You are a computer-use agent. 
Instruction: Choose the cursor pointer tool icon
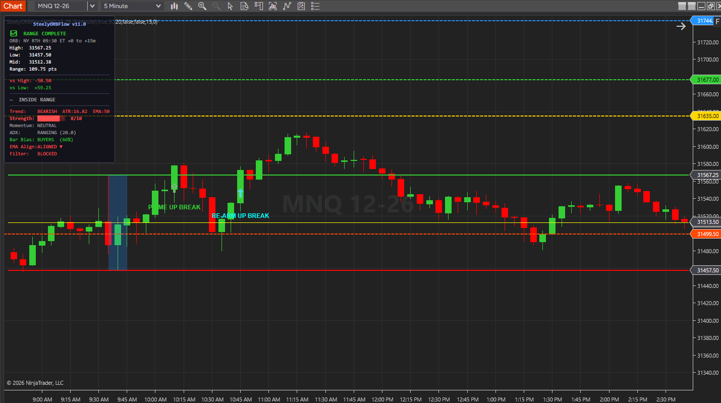click(231, 6)
